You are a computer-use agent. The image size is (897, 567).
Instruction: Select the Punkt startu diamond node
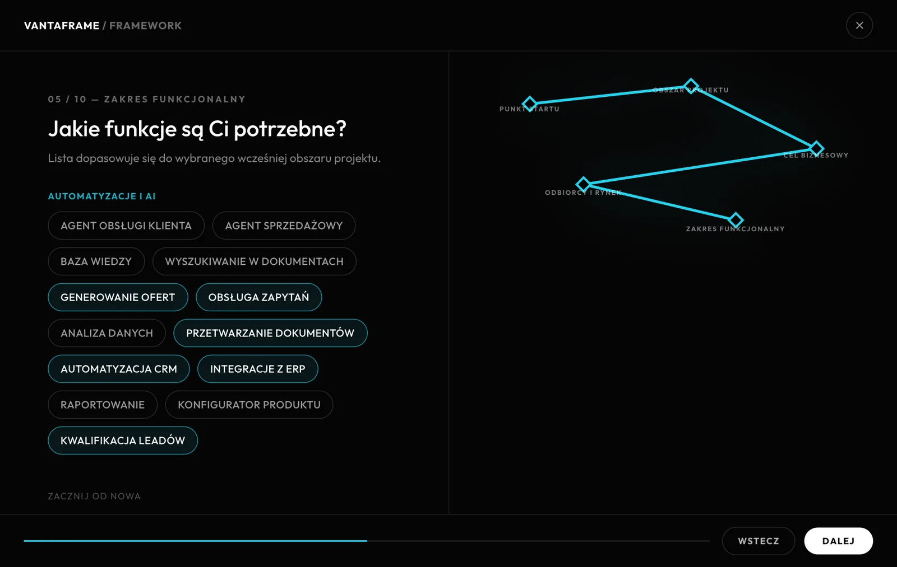[x=529, y=104]
